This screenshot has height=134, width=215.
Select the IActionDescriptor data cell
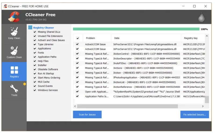tap(146, 58)
